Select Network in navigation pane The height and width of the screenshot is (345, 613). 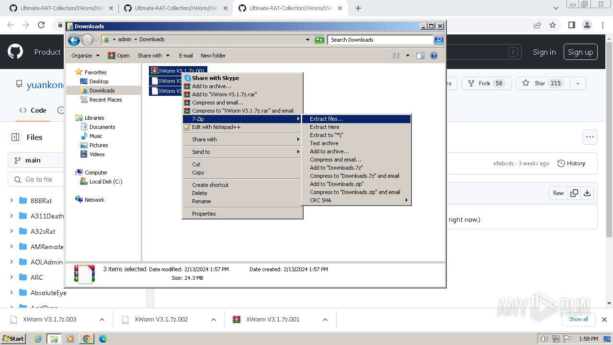tap(94, 200)
